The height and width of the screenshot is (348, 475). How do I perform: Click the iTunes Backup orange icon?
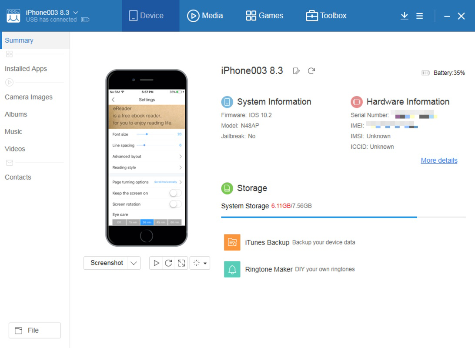click(x=232, y=242)
